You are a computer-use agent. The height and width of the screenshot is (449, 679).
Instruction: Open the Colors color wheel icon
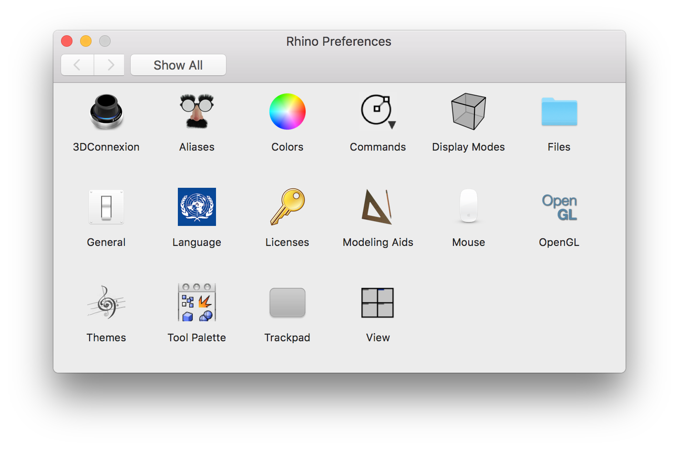click(288, 112)
